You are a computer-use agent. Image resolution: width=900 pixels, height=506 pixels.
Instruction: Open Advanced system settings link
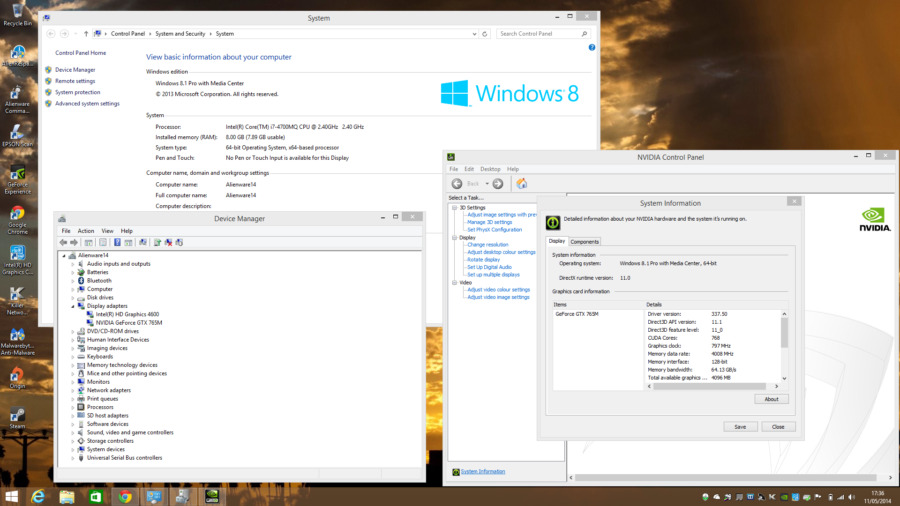[x=87, y=104]
